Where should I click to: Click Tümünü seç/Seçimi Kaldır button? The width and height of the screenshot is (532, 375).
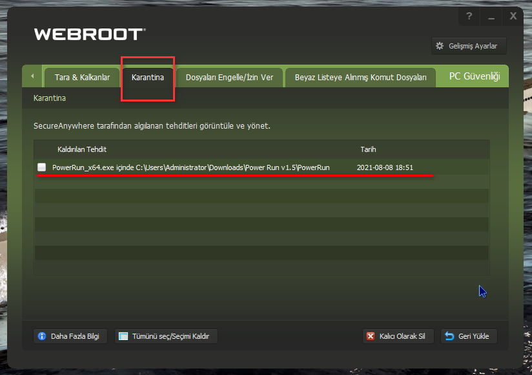(x=166, y=336)
